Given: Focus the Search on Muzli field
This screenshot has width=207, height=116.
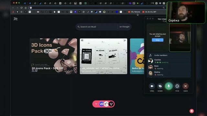Looking at the screenshot, I should point(97,27).
